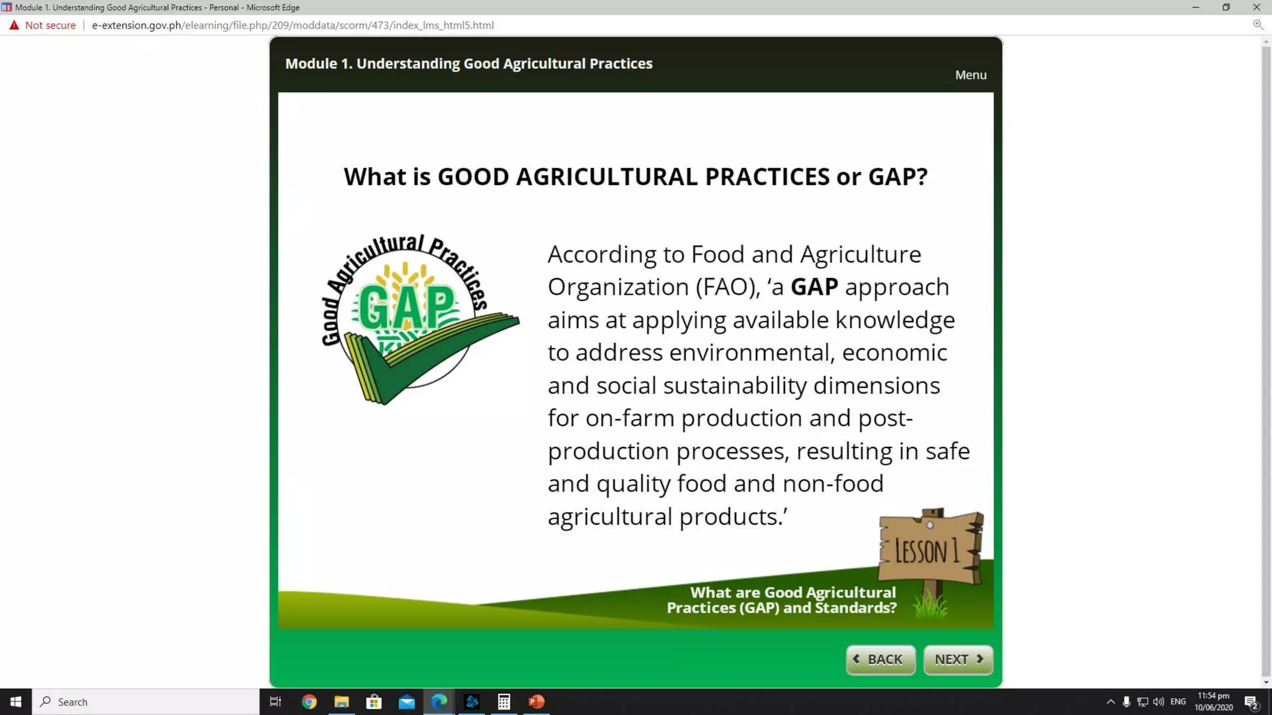The width and height of the screenshot is (1272, 715).
Task: Open File Explorer from taskbar
Action: (342, 702)
